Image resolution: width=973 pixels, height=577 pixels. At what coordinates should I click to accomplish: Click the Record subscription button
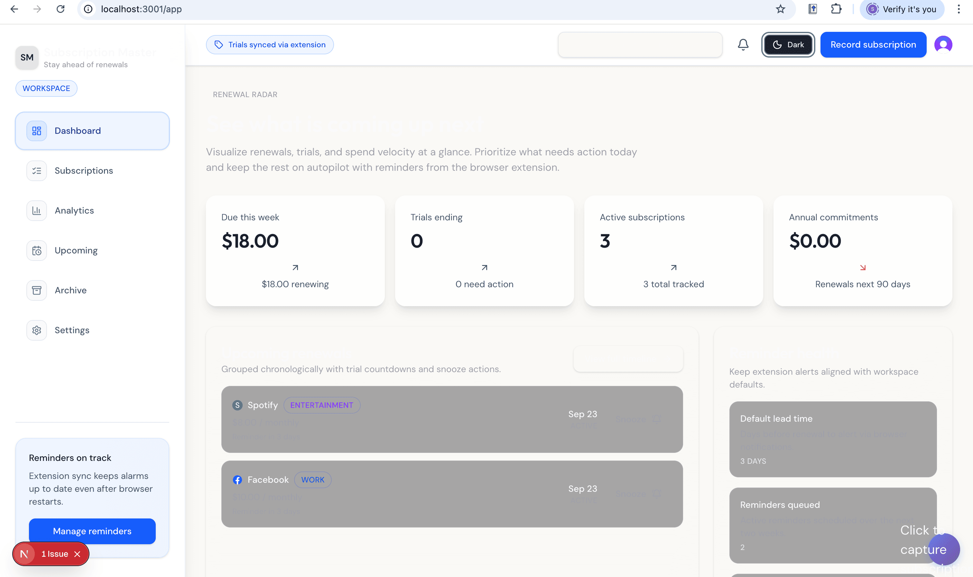click(x=873, y=44)
